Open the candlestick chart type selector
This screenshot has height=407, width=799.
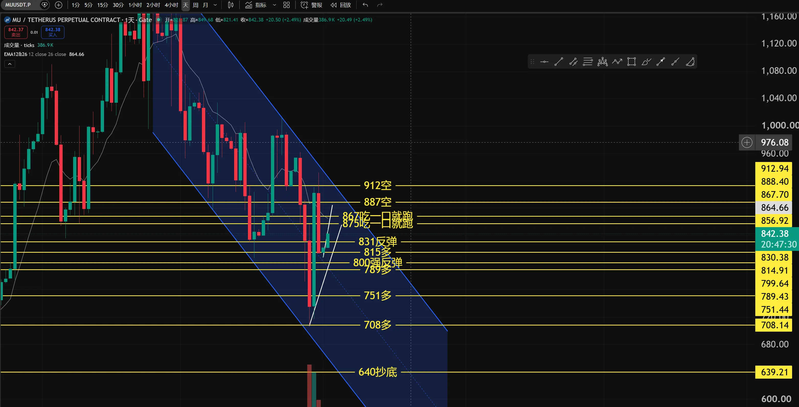point(231,5)
